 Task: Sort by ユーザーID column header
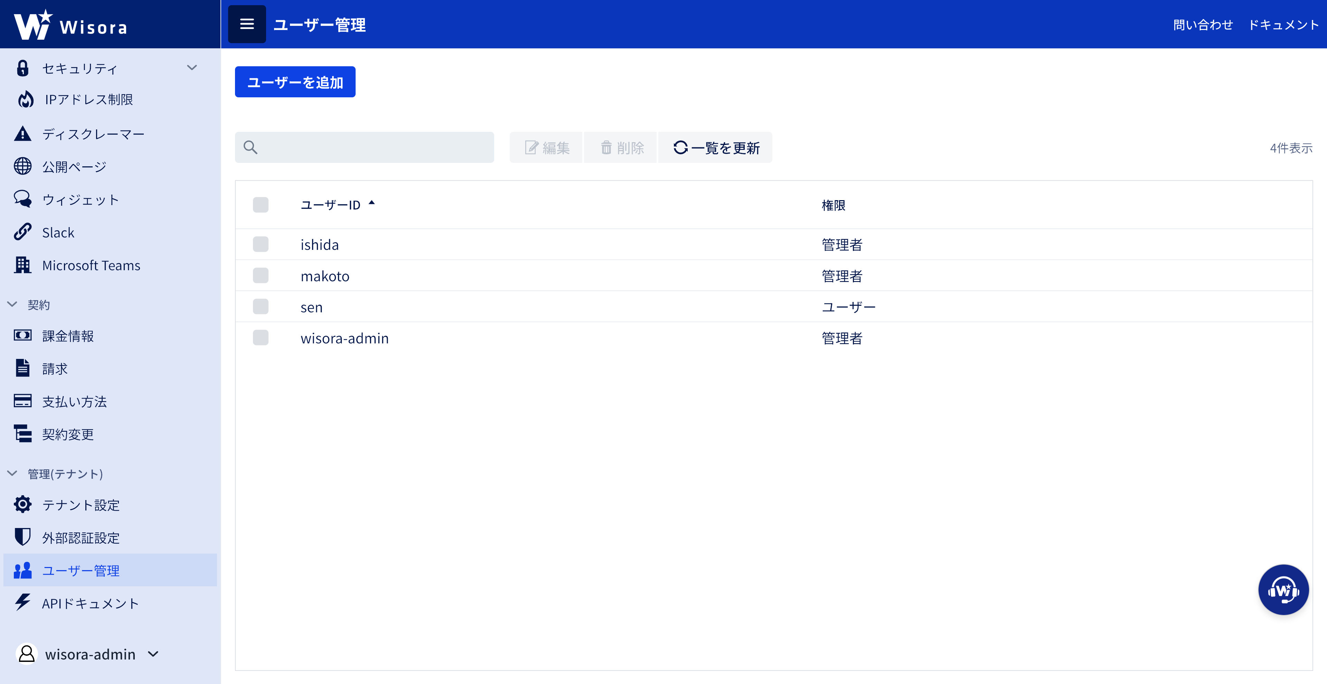click(331, 205)
